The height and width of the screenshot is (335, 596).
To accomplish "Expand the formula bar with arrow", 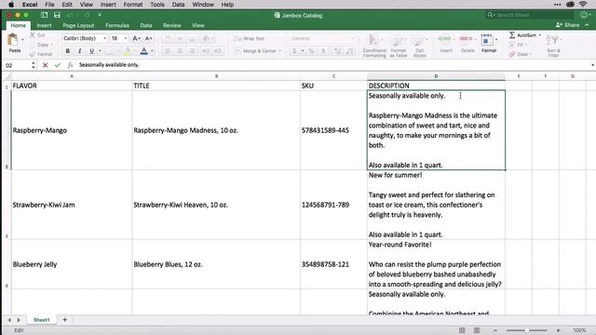I will click(592, 65).
